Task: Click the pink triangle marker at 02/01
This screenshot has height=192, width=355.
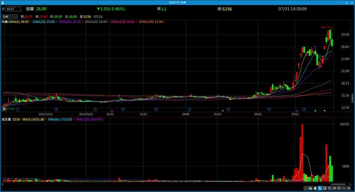Action: click(112, 111)
